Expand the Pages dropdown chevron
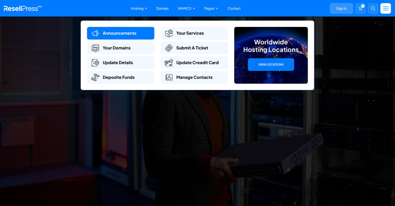Image resolution: width=395 pixels, height=206 pixels. [x=217, y=9]
